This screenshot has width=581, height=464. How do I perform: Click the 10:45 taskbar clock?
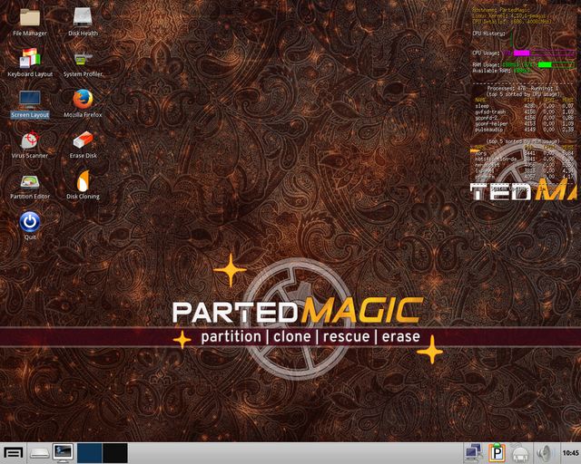point(570,453)
